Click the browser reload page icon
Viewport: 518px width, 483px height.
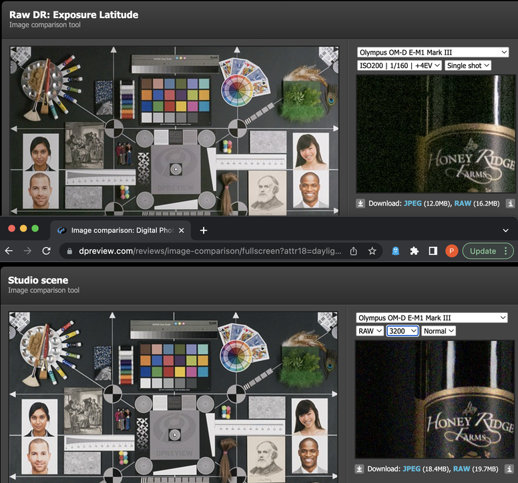point(46,251)
